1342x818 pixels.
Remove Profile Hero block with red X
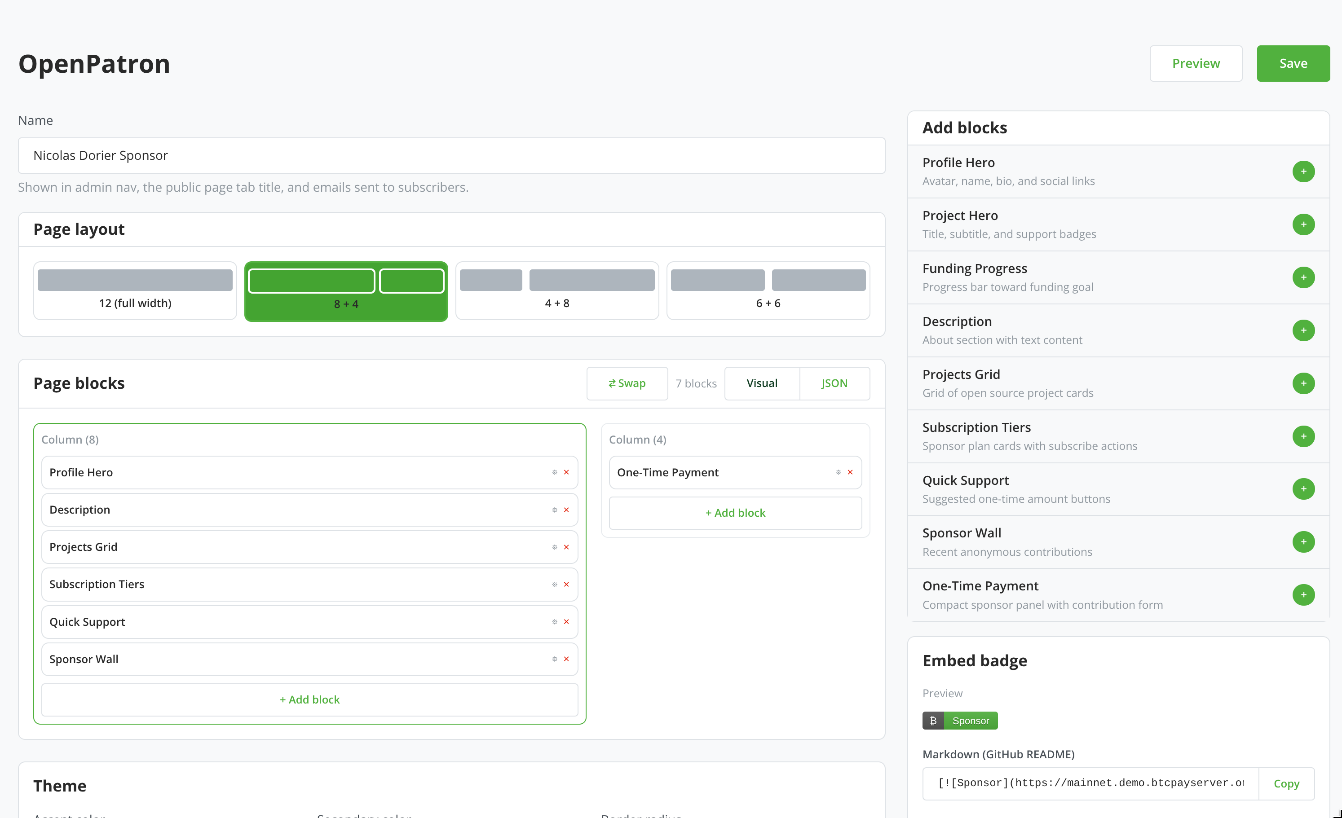[x=566, y=472]
